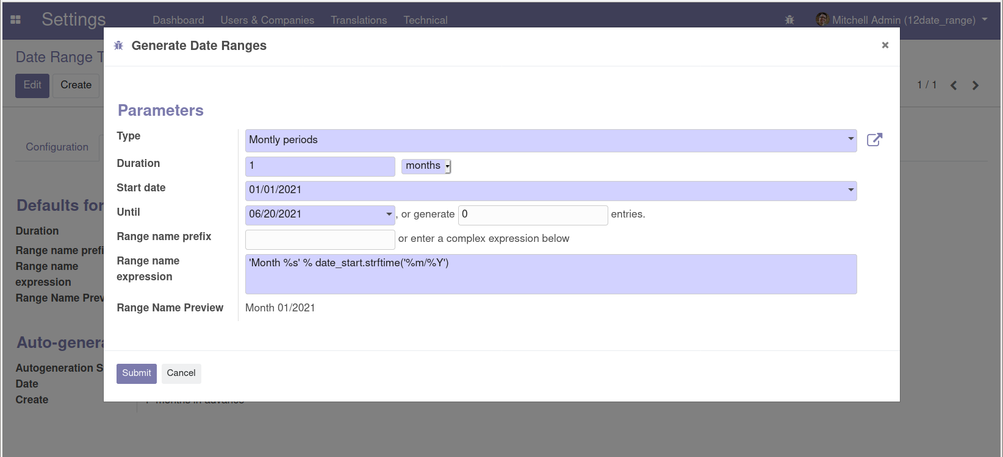This screenshot has width=1003, height=457.
Task: Click the debug bug icon in navbar
Action: click(789, 20)
